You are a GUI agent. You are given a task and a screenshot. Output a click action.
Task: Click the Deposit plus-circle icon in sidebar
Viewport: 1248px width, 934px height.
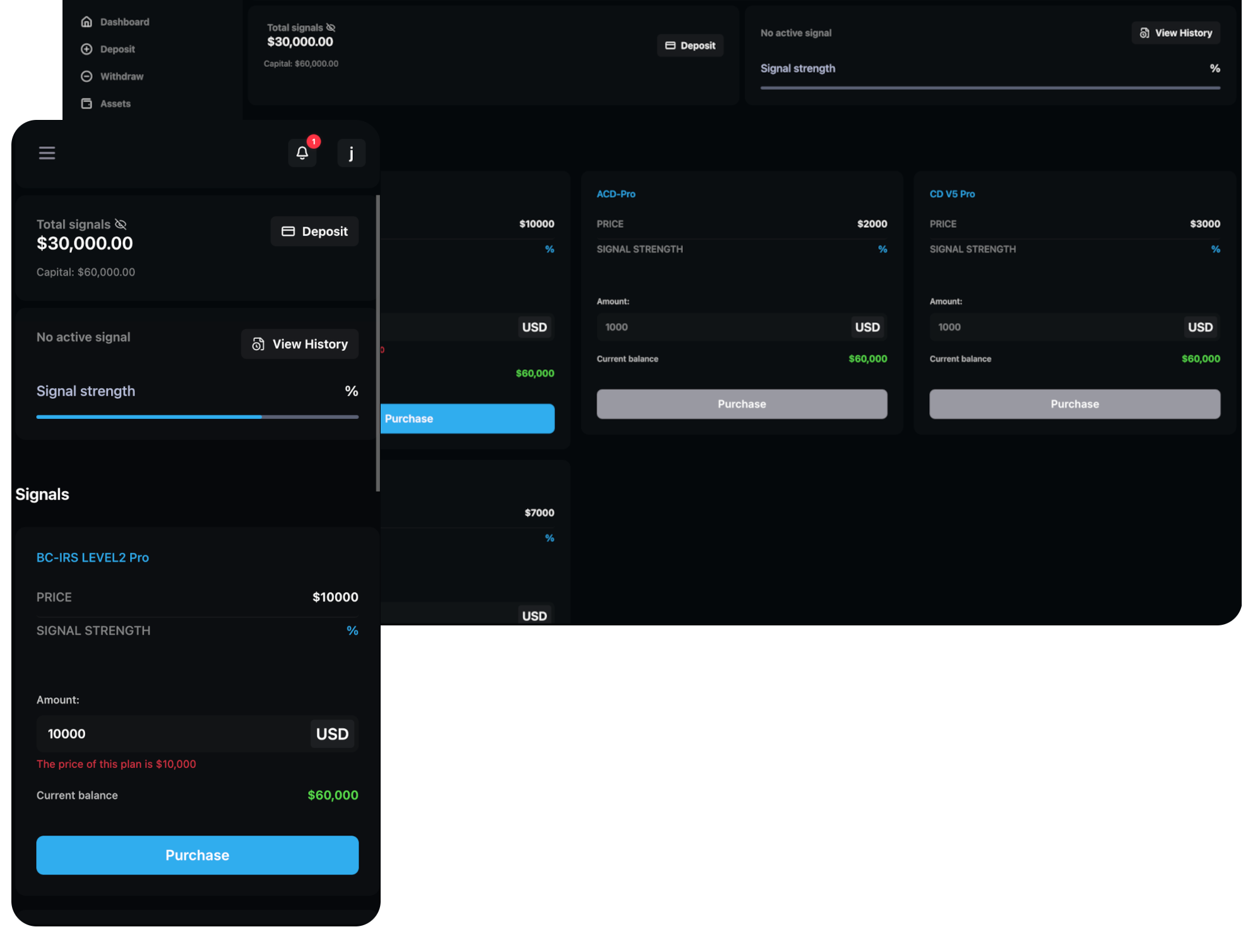[86, 49]
